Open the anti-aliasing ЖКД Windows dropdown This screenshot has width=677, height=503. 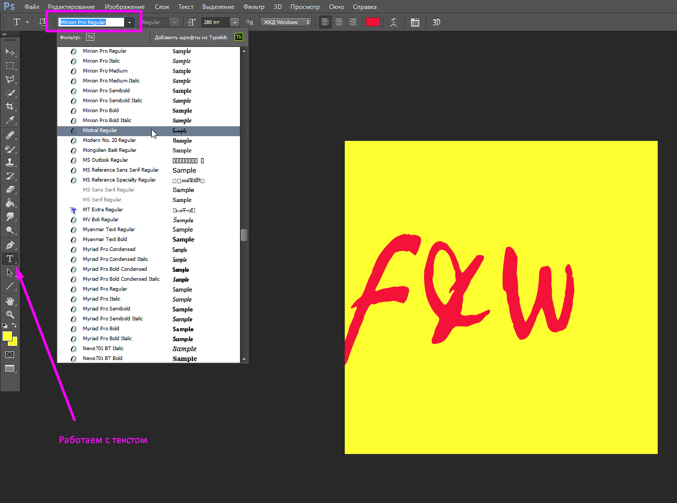click(x=286, y=22)
